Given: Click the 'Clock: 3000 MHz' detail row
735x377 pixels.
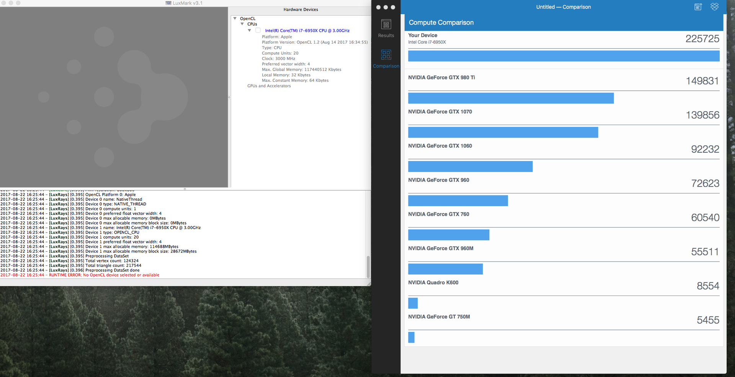Looking at the screenshot, I should (x=279, y=58).
